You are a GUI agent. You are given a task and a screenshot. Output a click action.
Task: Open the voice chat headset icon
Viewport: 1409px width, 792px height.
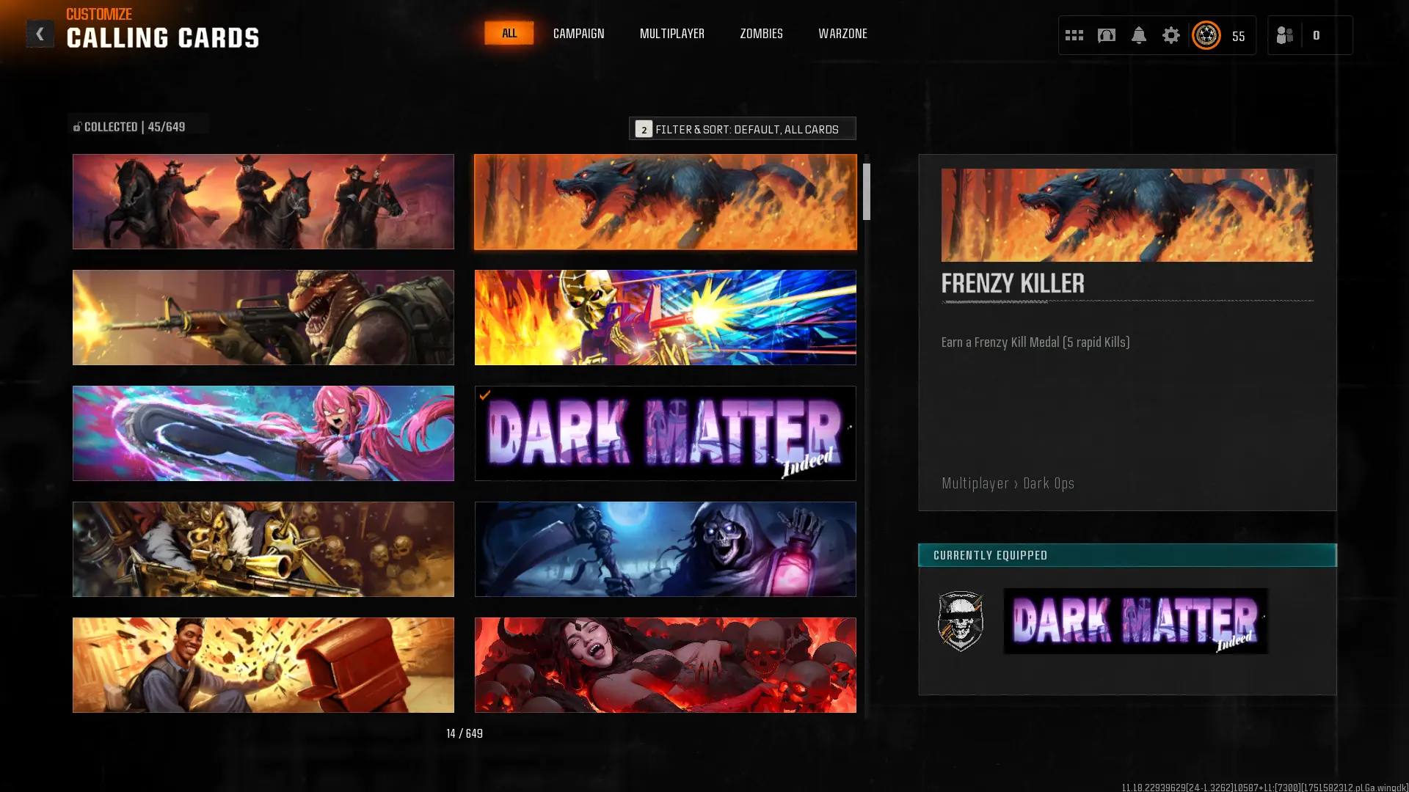tap(1106, 35)
